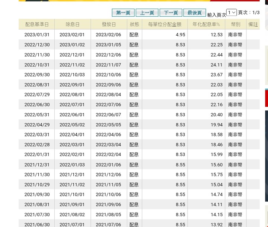Select payment date 2021/12/06 cell
Screen dimensions: 268x227
108,175
